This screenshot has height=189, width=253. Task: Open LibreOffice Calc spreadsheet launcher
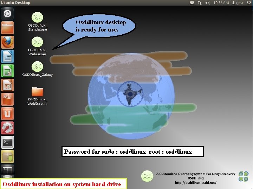tap(7, 71)
